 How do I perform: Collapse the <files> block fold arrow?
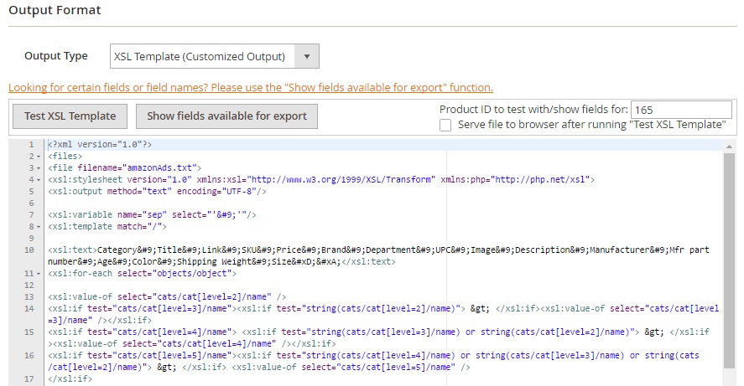coord(39,157)
